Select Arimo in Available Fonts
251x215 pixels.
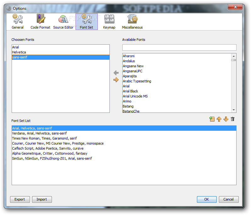177,101
